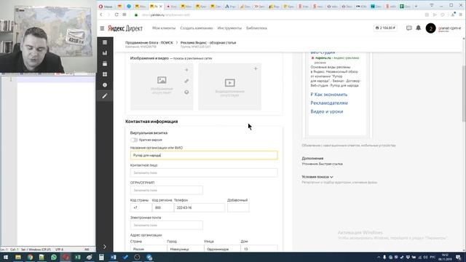The image size is (466, 262).
Task: Open the Windows notification center
Action: point(459,257)
